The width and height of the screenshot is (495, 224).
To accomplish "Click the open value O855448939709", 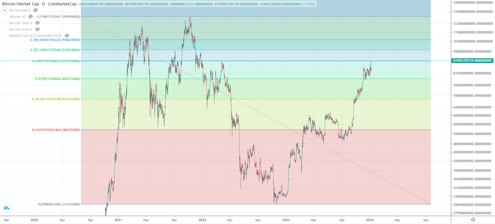I will pos(101,4).
